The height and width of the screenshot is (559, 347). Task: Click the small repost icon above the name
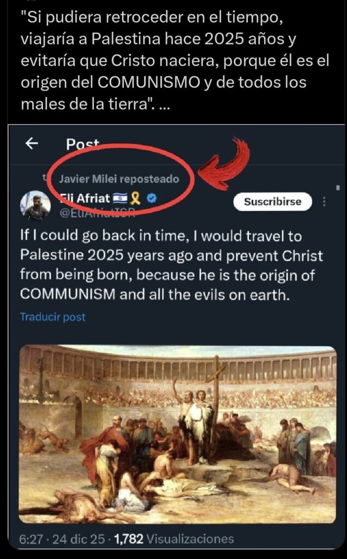[x=47, y=178]
